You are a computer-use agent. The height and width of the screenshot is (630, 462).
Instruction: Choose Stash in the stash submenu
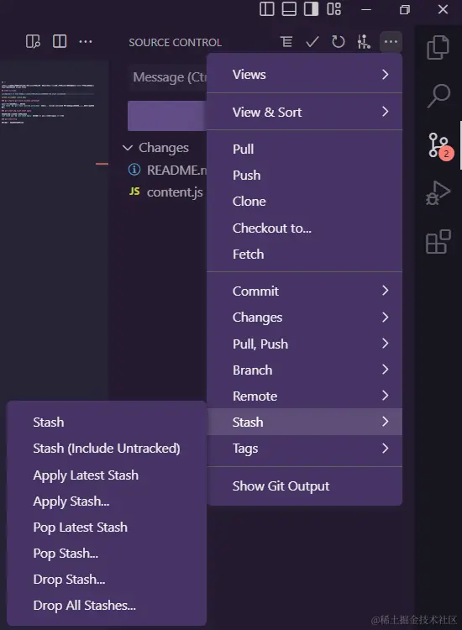[107, 422]
